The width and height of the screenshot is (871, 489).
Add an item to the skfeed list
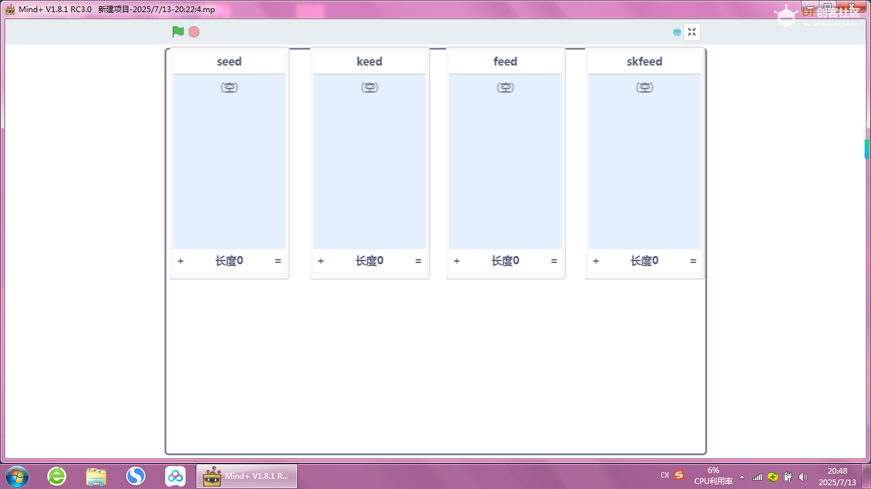[596, 261]
